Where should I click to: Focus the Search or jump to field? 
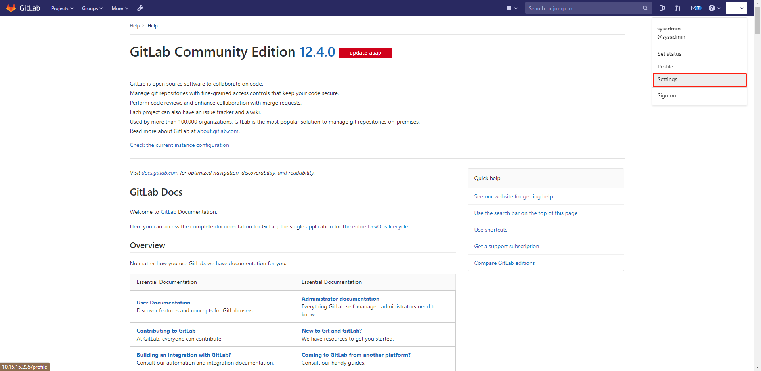[583, 8]
